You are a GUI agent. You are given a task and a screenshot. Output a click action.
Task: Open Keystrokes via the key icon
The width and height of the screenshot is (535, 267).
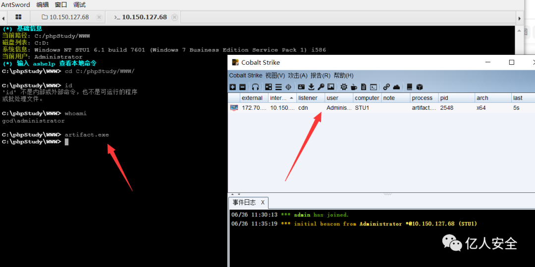321,87
